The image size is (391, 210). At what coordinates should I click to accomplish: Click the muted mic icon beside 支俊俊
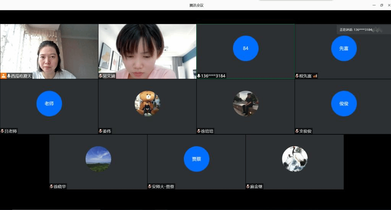[297, 131]
